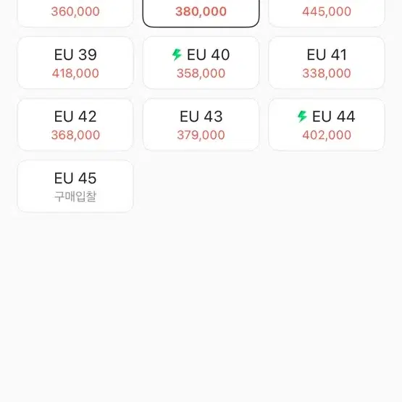Viewport: 402px width, 402px height.
Task: Click the 379,000 price under EU 43
Action: (201, 135)
